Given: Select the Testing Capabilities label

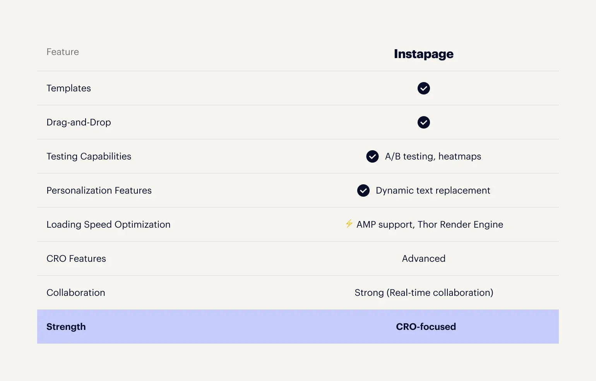Looking at the screenshot, I should [x=89, y=156].
